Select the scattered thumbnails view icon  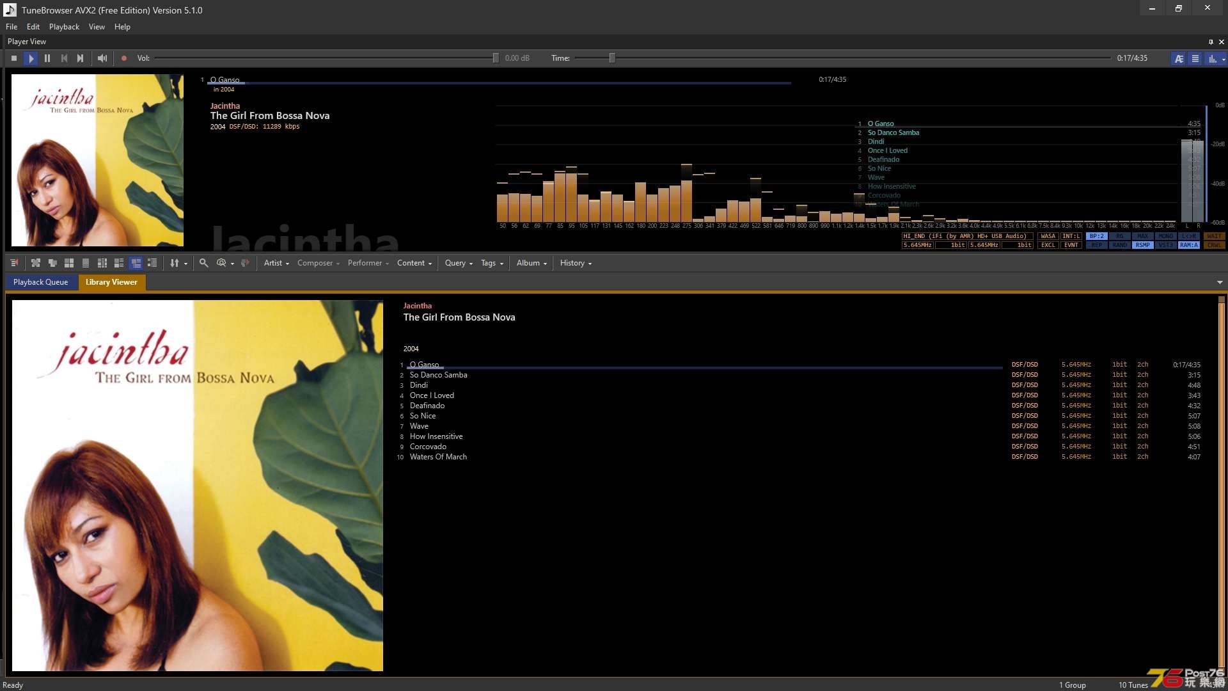click(36, 263)
